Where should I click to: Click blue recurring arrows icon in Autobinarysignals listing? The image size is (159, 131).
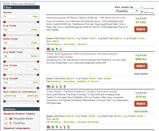[x=57, y=49]
